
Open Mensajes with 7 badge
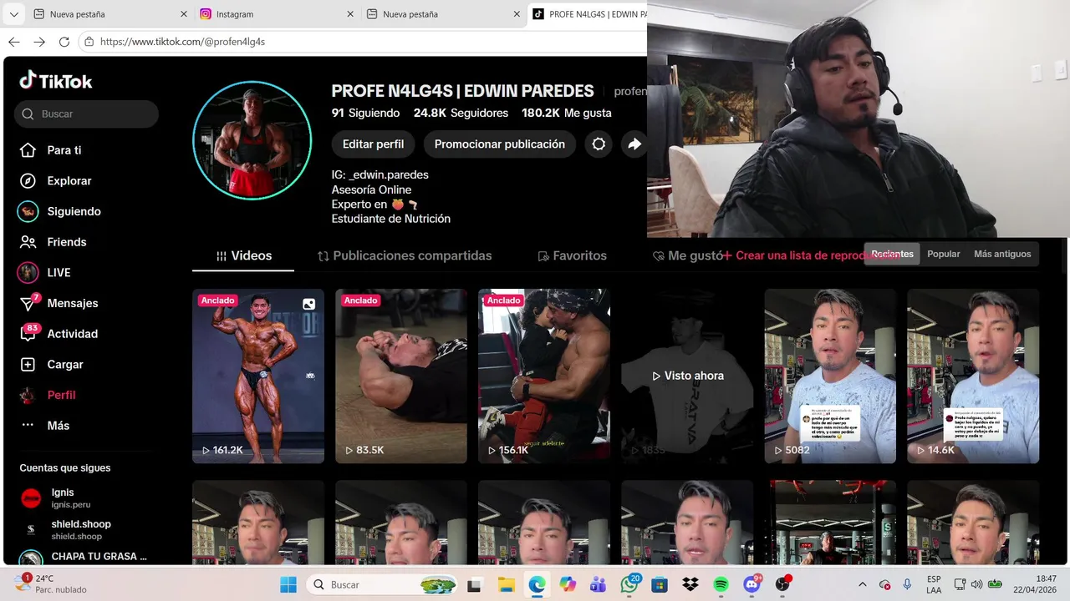pyautogui.click(x=59, y=303)
